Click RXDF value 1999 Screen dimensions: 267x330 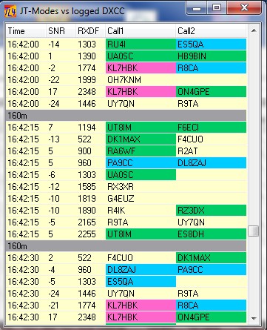(x=87, y=80)
